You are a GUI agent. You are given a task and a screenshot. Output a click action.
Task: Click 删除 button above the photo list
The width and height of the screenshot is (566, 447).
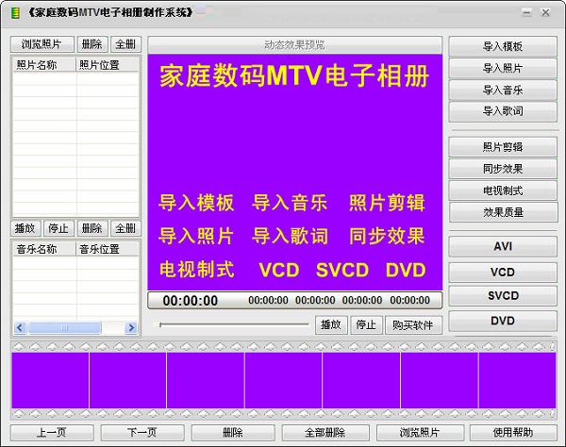[x=92, y=44]
